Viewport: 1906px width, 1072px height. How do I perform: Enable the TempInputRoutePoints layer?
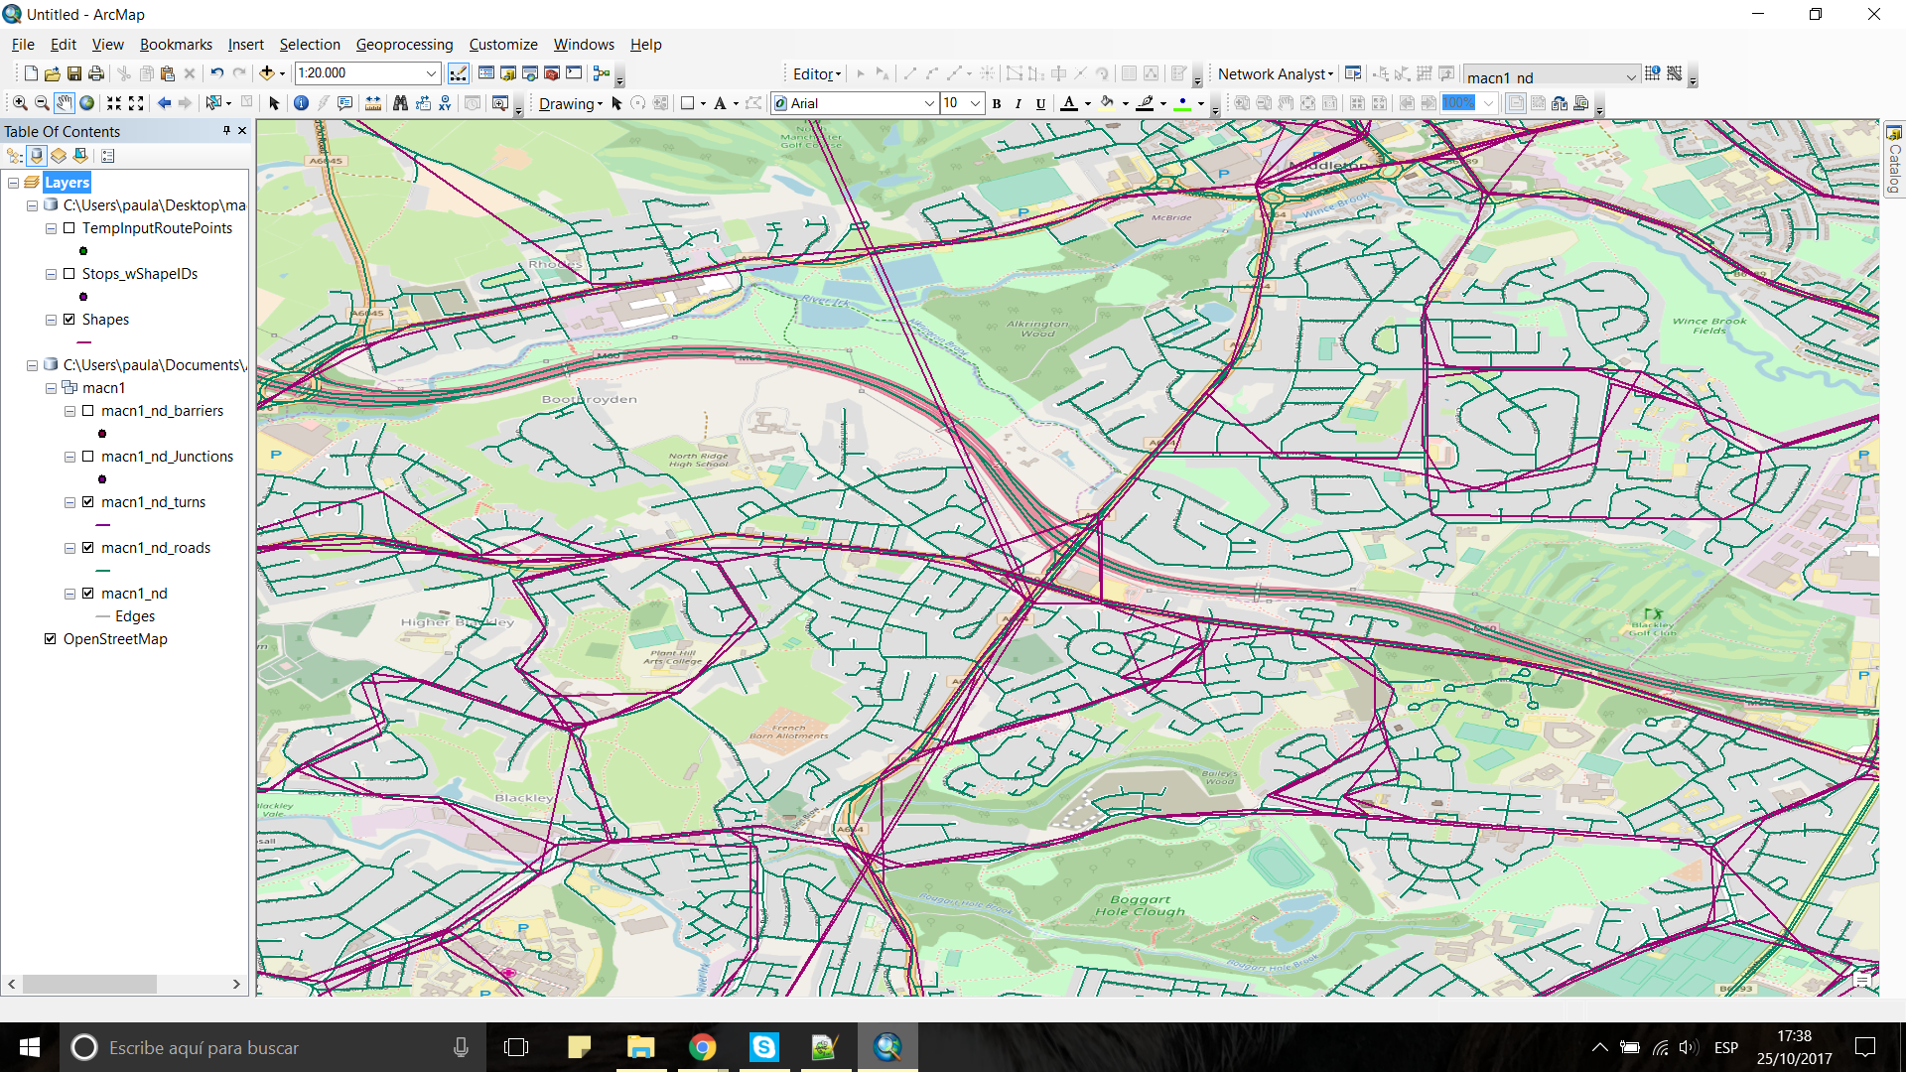[69, 228]
